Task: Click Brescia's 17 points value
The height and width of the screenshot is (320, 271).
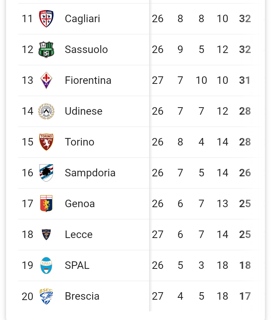Action: [x=245, y=296]
